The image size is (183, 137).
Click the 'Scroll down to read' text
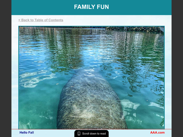[x=94, y=134]
